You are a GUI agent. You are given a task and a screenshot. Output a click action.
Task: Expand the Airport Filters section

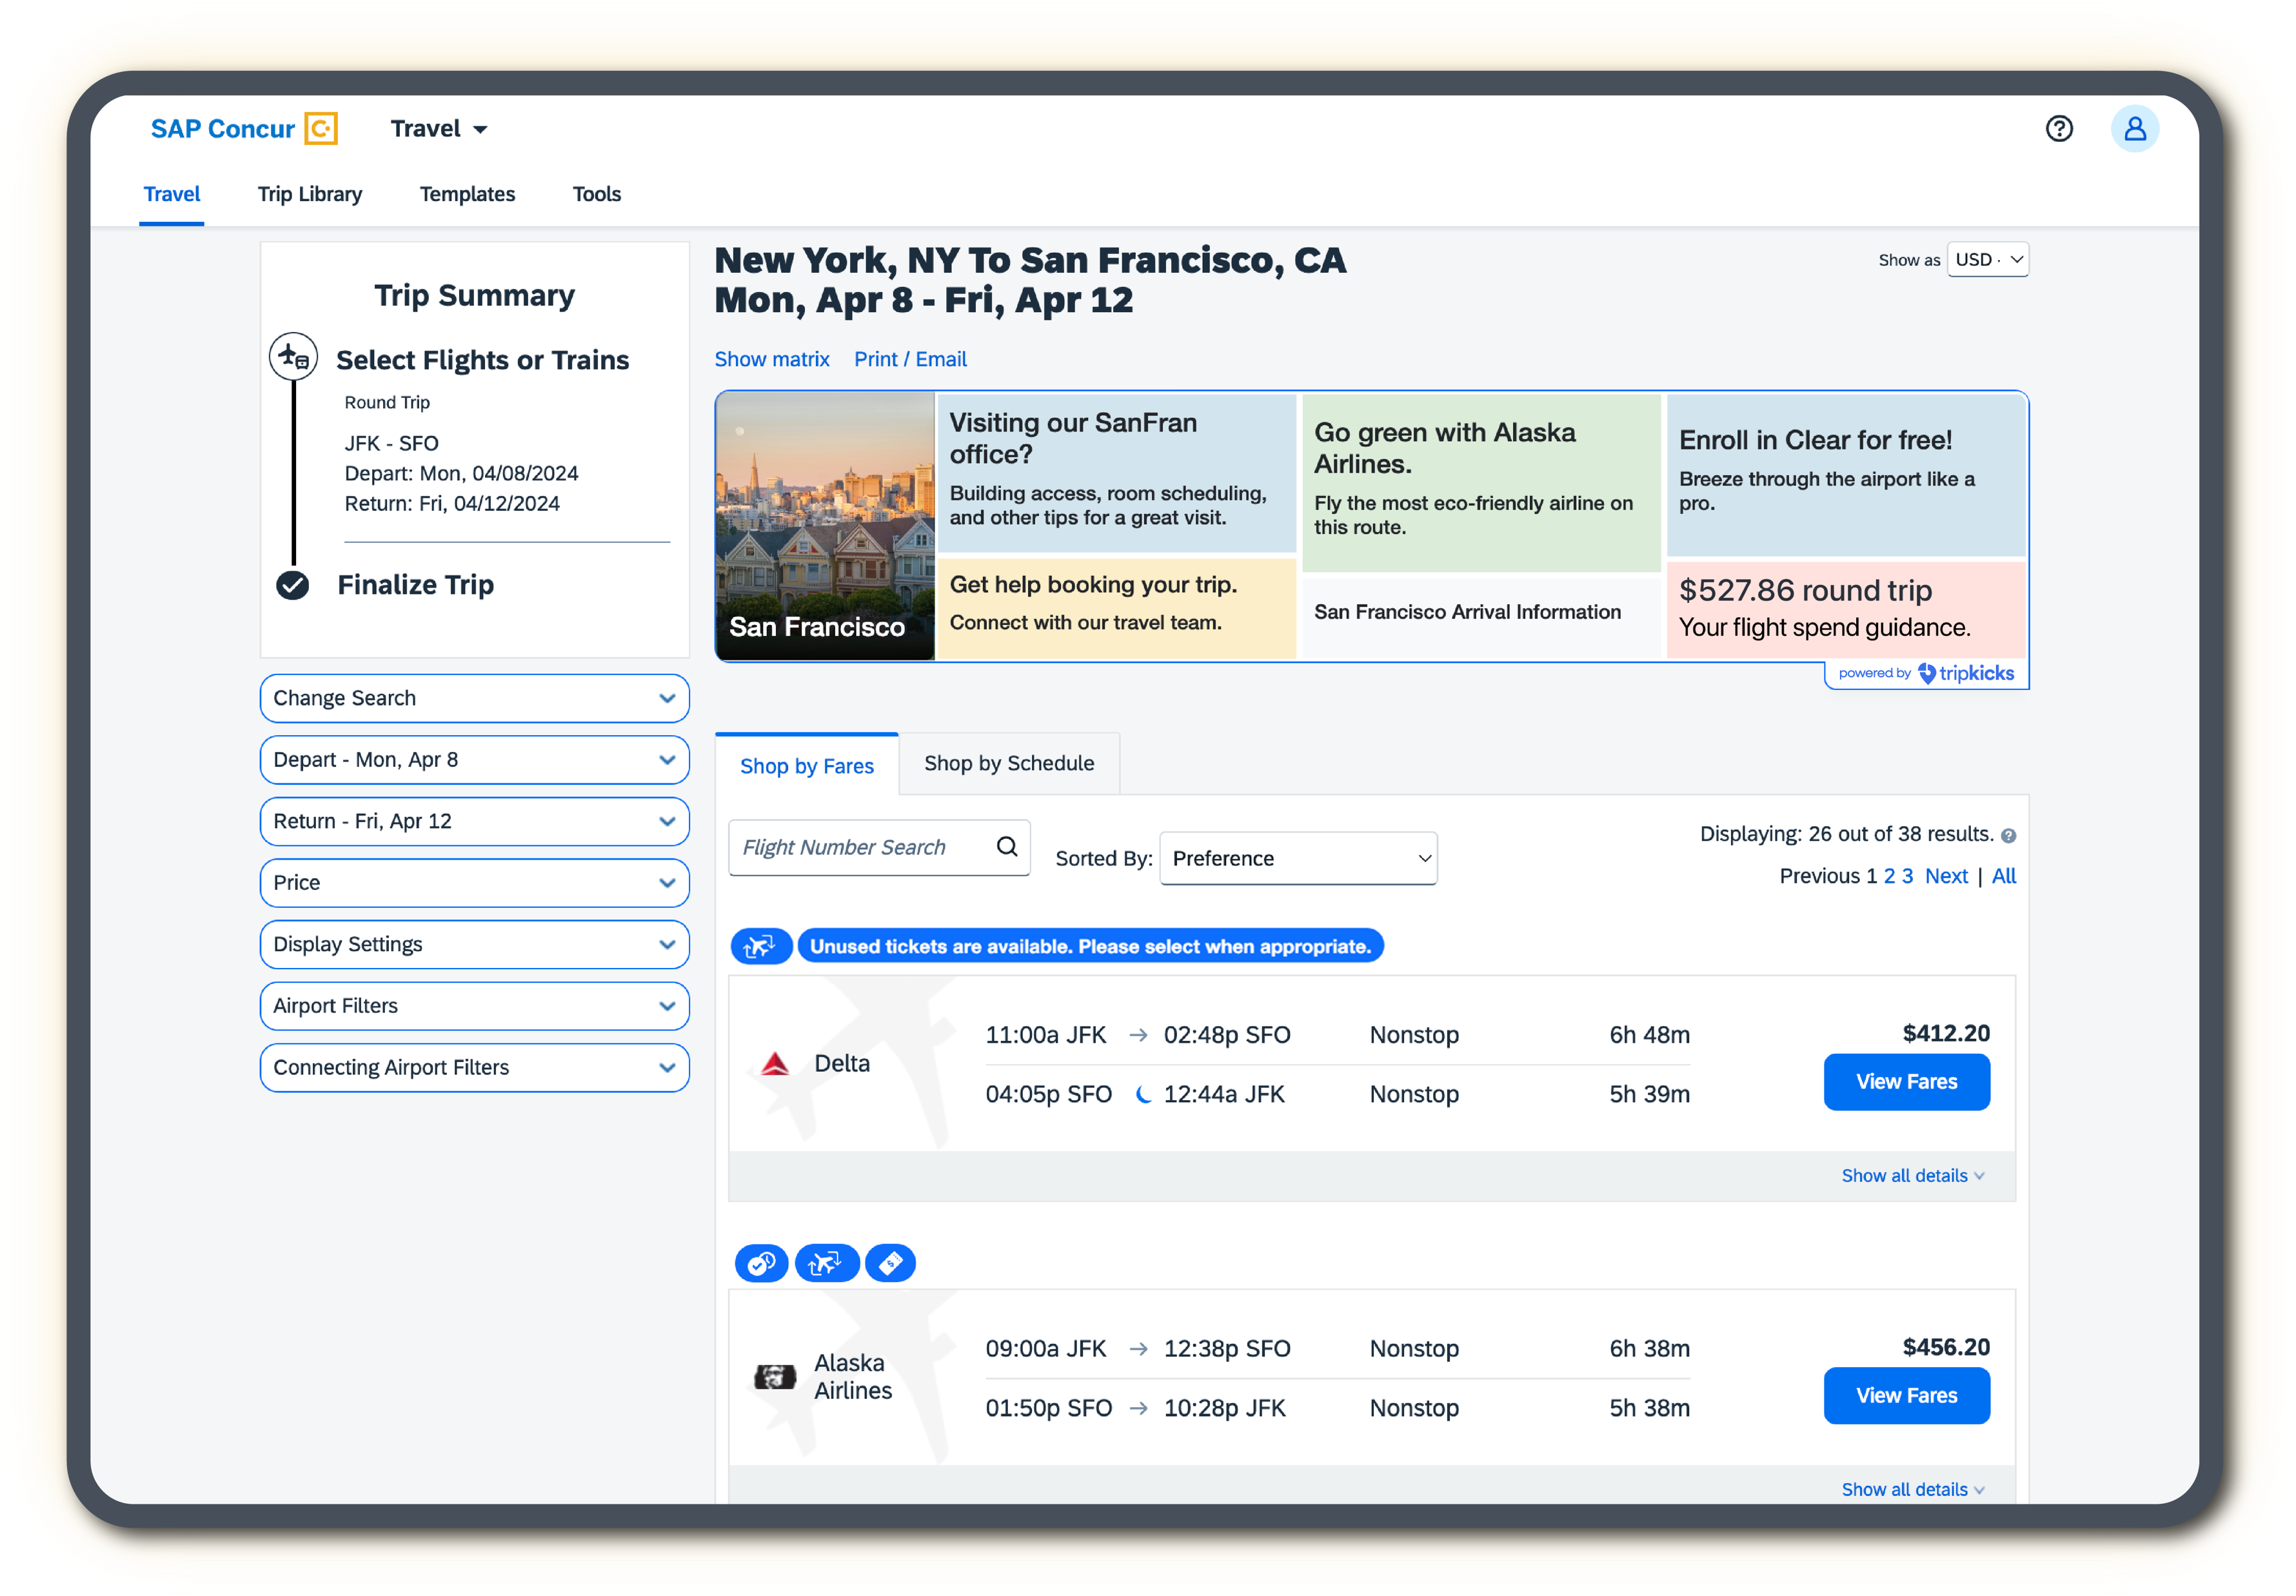click(474, 1006)
